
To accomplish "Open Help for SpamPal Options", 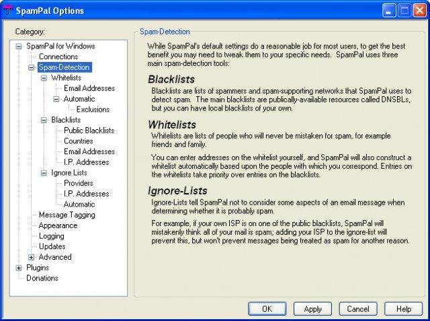I will pos(403,309).
